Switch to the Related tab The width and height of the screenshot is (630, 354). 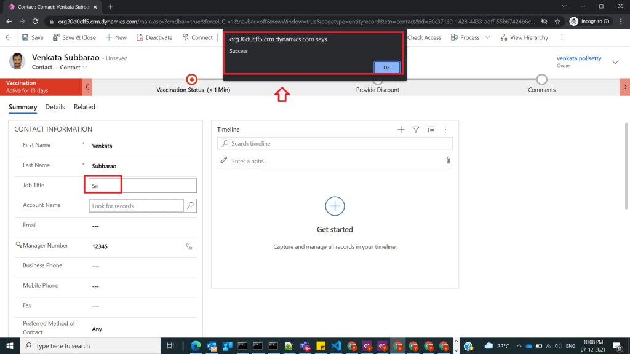point(84,107)
